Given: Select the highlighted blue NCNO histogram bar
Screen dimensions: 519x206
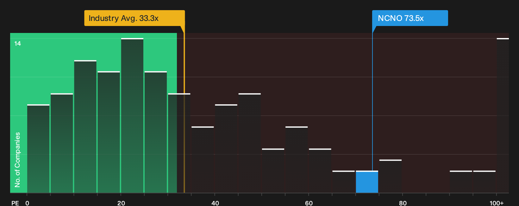Looking at the screenshot, I should 367,182.
